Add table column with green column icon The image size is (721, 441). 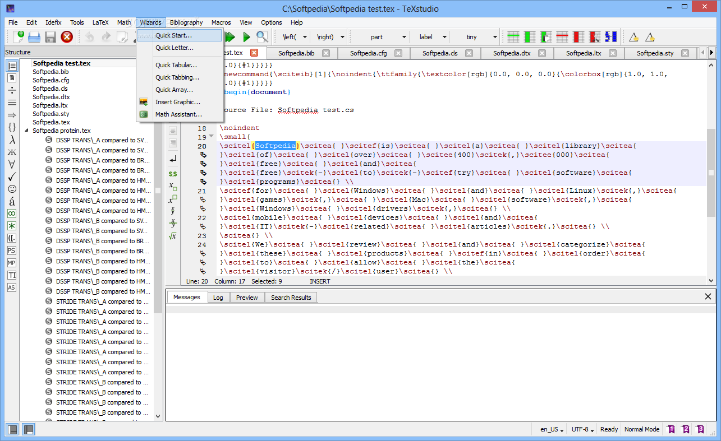click(x=529, y=37)
